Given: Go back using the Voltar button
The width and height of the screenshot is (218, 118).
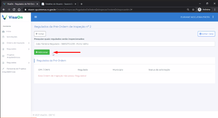Looking at the screenshot, I should pyautogui.click(x=40, y=34).
